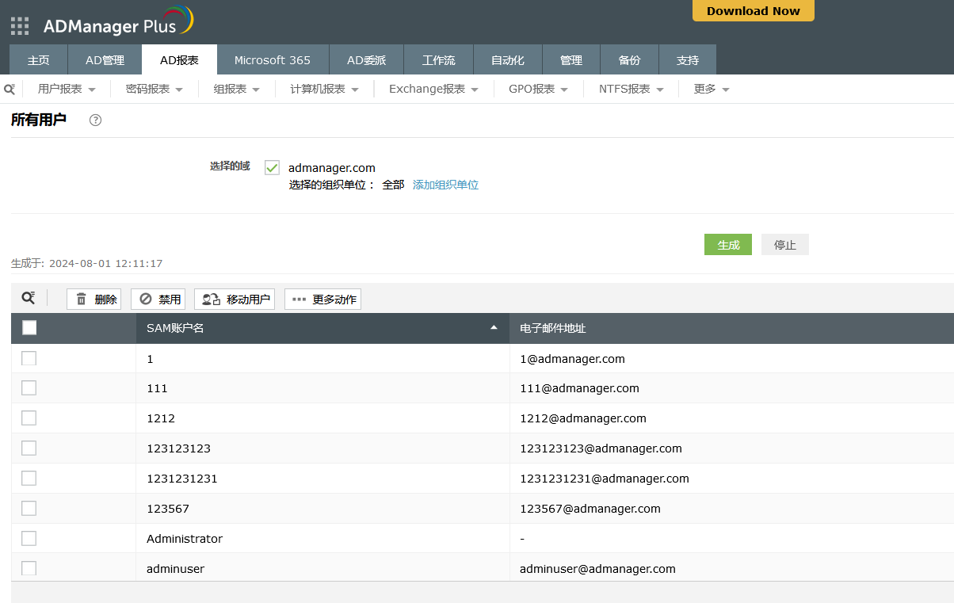
Task: Uncheck the admanager.com domain checkbox
Action: click(273, 168)
